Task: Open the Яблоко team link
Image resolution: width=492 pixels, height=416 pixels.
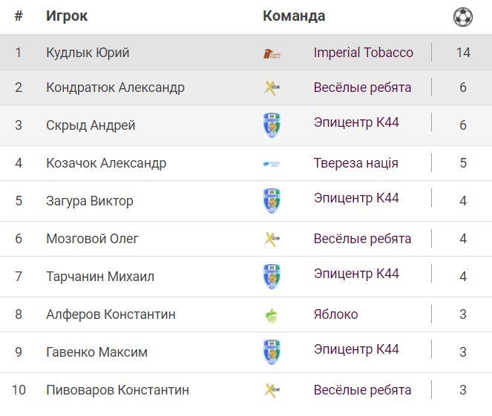Action: (x=335, y=314)
